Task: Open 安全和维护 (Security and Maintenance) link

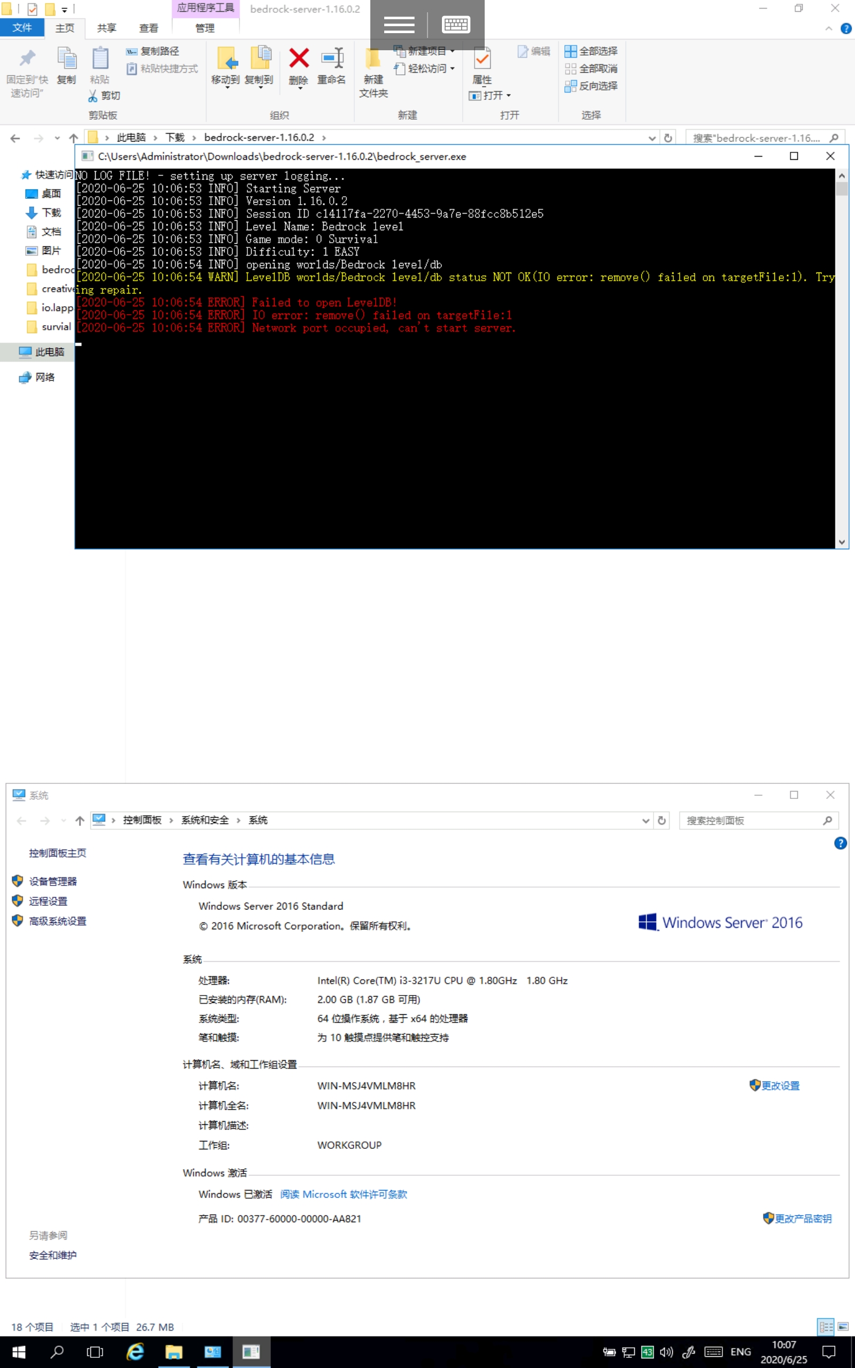Action: point(53,1255)
